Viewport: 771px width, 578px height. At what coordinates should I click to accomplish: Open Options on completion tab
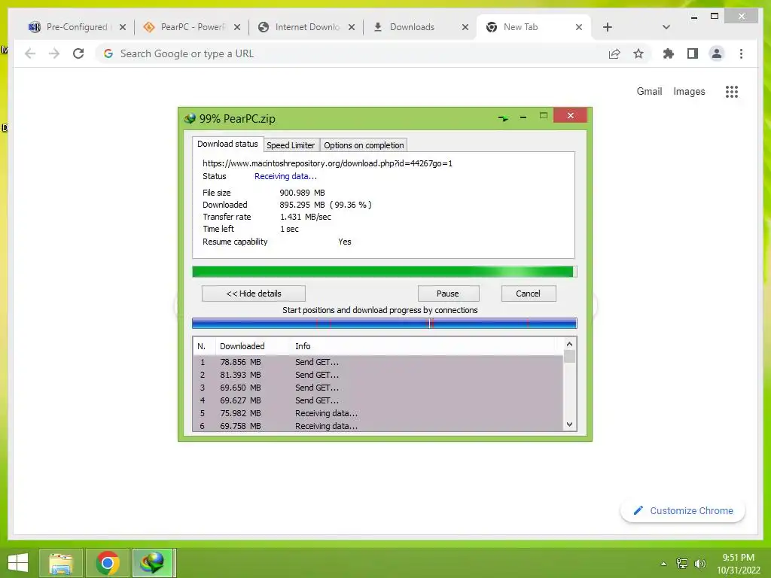[364, 145]
